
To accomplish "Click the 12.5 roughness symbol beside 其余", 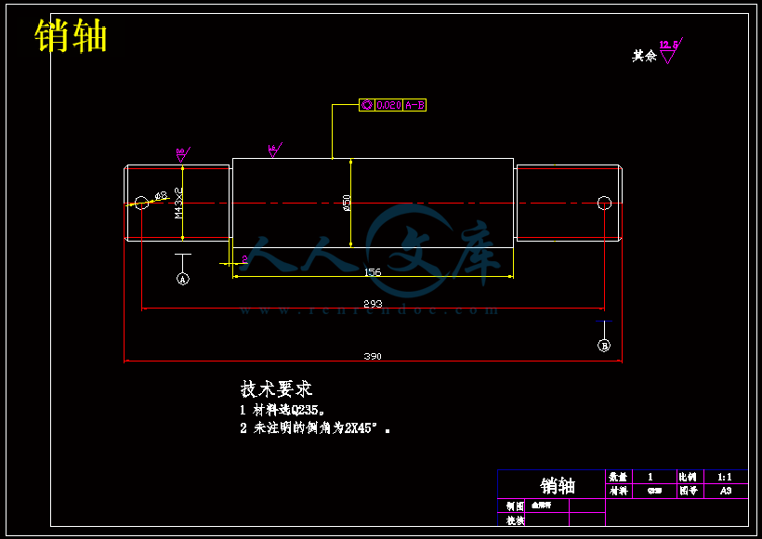I will (671, 50).
